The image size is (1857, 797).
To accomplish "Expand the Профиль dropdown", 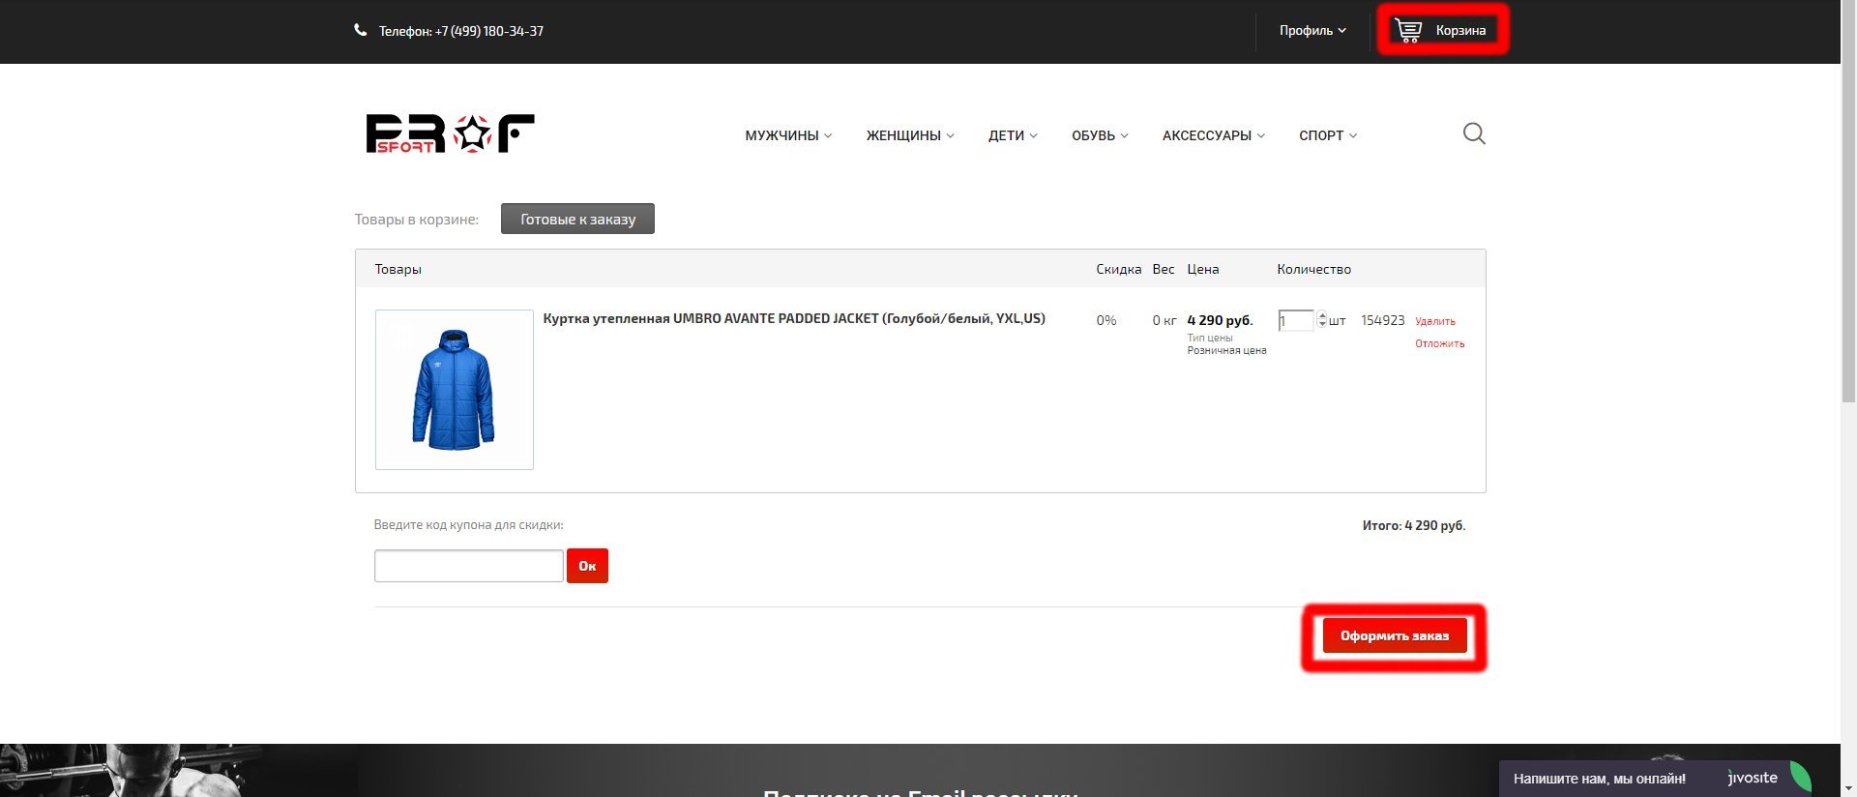I will [x=1312, y=31].
